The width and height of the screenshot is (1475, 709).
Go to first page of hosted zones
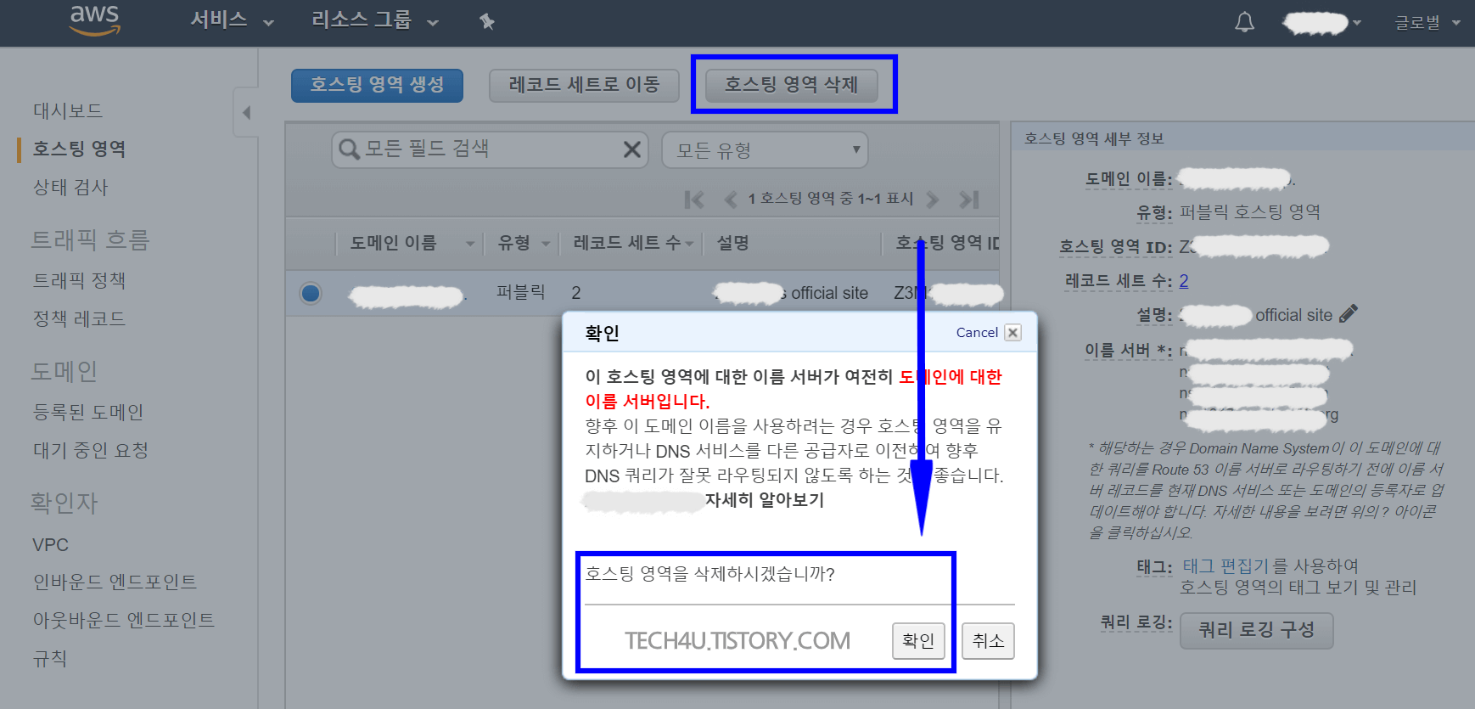(x=694, y=200)
